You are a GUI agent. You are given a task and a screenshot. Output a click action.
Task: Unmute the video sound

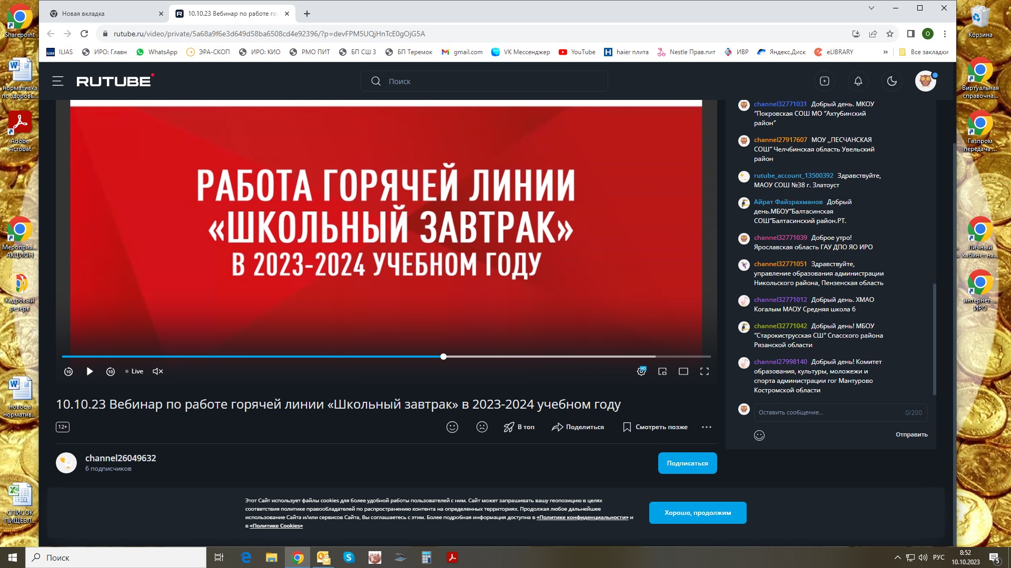coord(157,371)
